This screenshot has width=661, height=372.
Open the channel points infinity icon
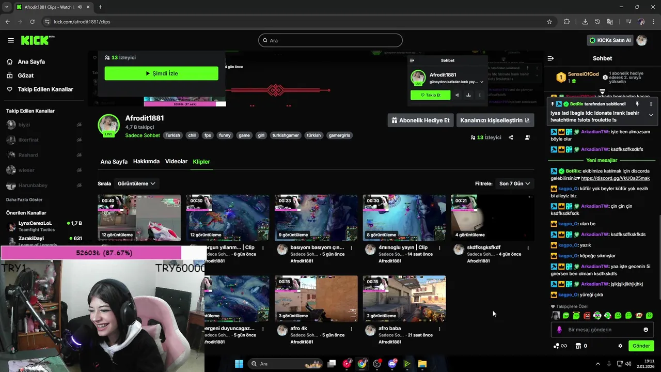560,346
